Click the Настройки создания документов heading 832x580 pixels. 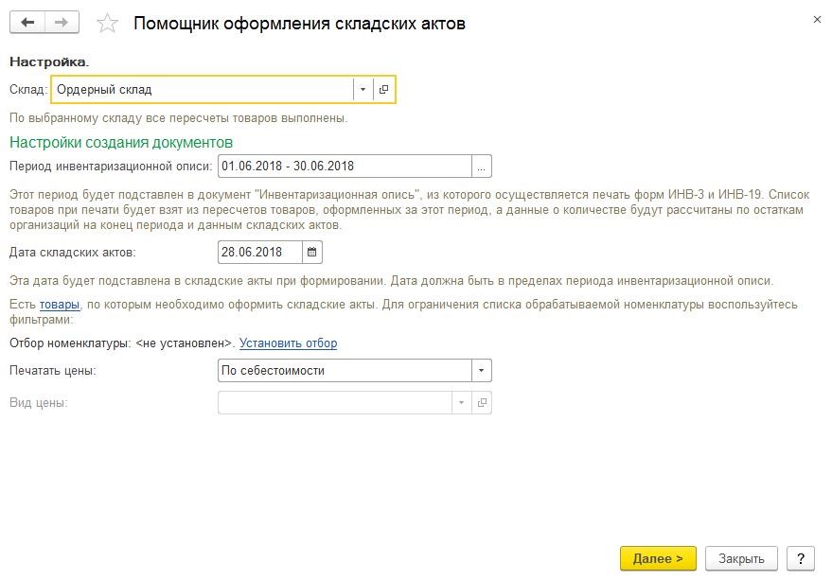pos(121,142)
